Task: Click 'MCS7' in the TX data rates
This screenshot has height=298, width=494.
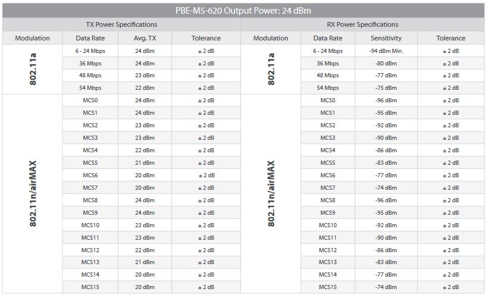Action: pos(90,188)
